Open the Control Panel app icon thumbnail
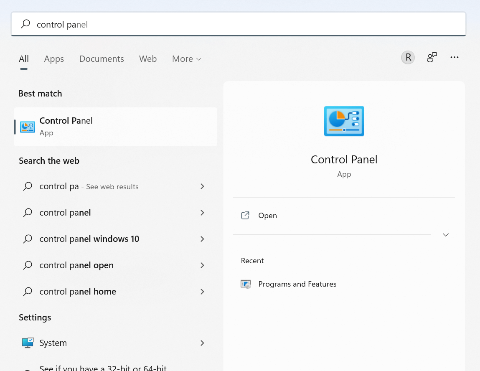The height and width of the screenshot is (371, 480). tap(344, 121)
